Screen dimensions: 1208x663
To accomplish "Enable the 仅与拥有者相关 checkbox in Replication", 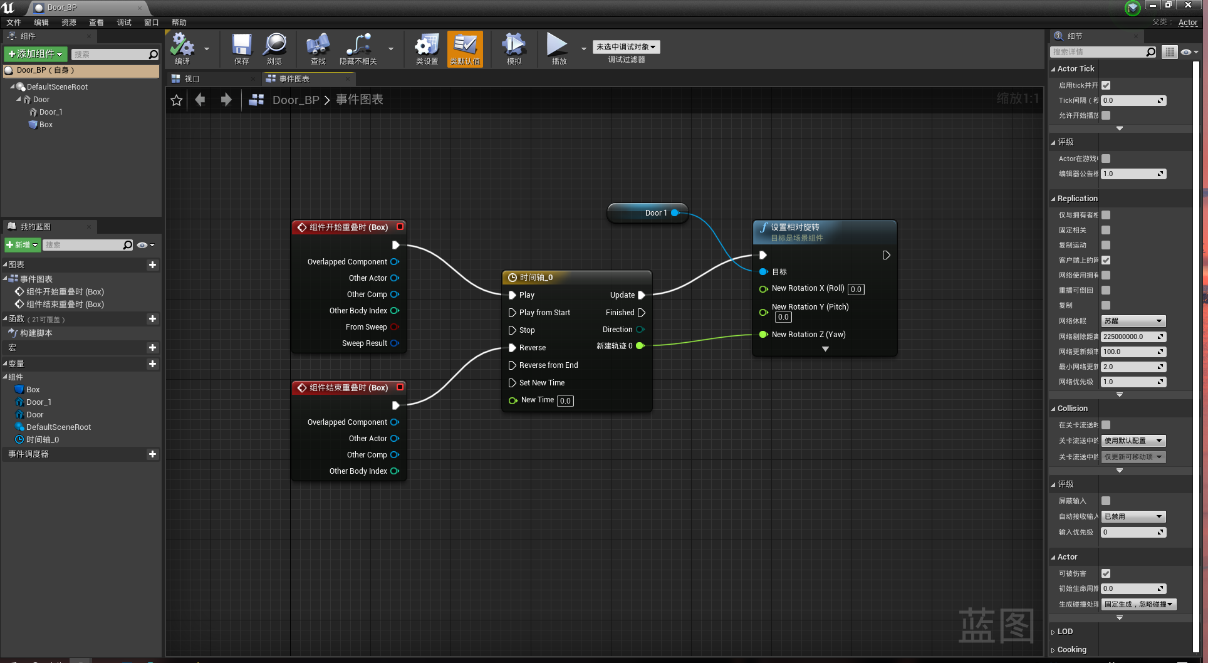I will (1106, 215).
